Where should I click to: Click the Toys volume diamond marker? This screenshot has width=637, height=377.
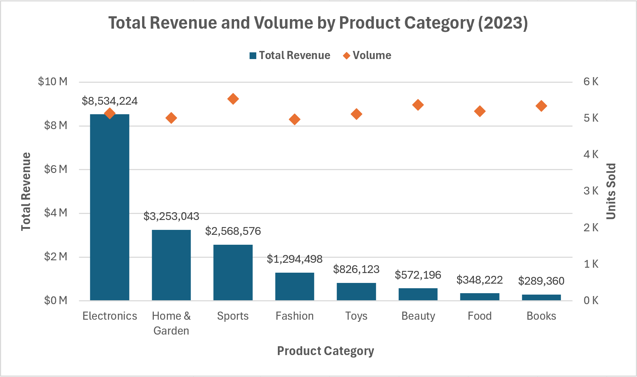(x=356, y=114)
